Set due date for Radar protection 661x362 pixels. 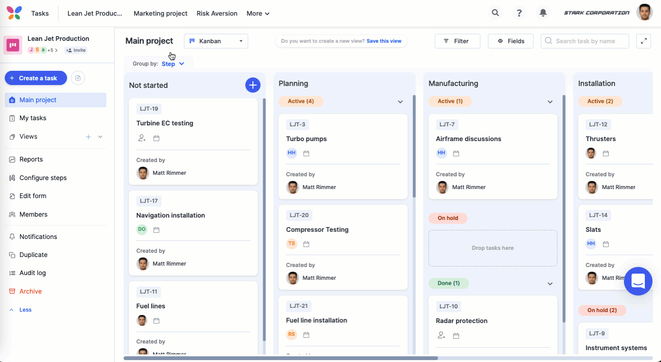[456, 336]
